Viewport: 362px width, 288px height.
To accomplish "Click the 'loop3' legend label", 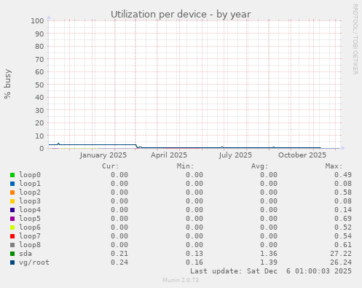I will coord(30,201).
